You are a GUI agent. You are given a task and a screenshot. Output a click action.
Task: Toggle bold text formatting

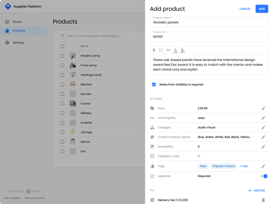click(154, 50)
